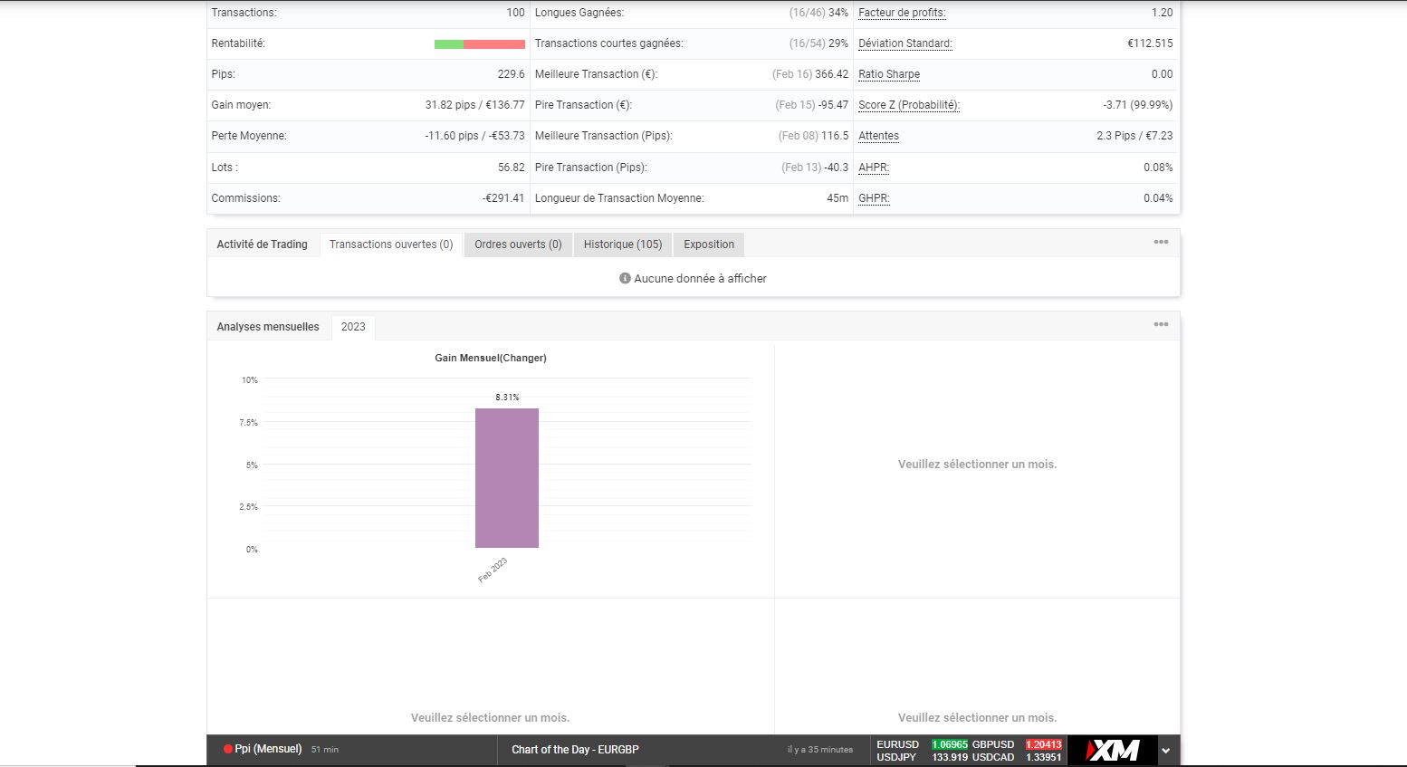The height and width of the screenshot is (767, 1407).
Task: Click the Attentes term link
Action: coord(878,136)
